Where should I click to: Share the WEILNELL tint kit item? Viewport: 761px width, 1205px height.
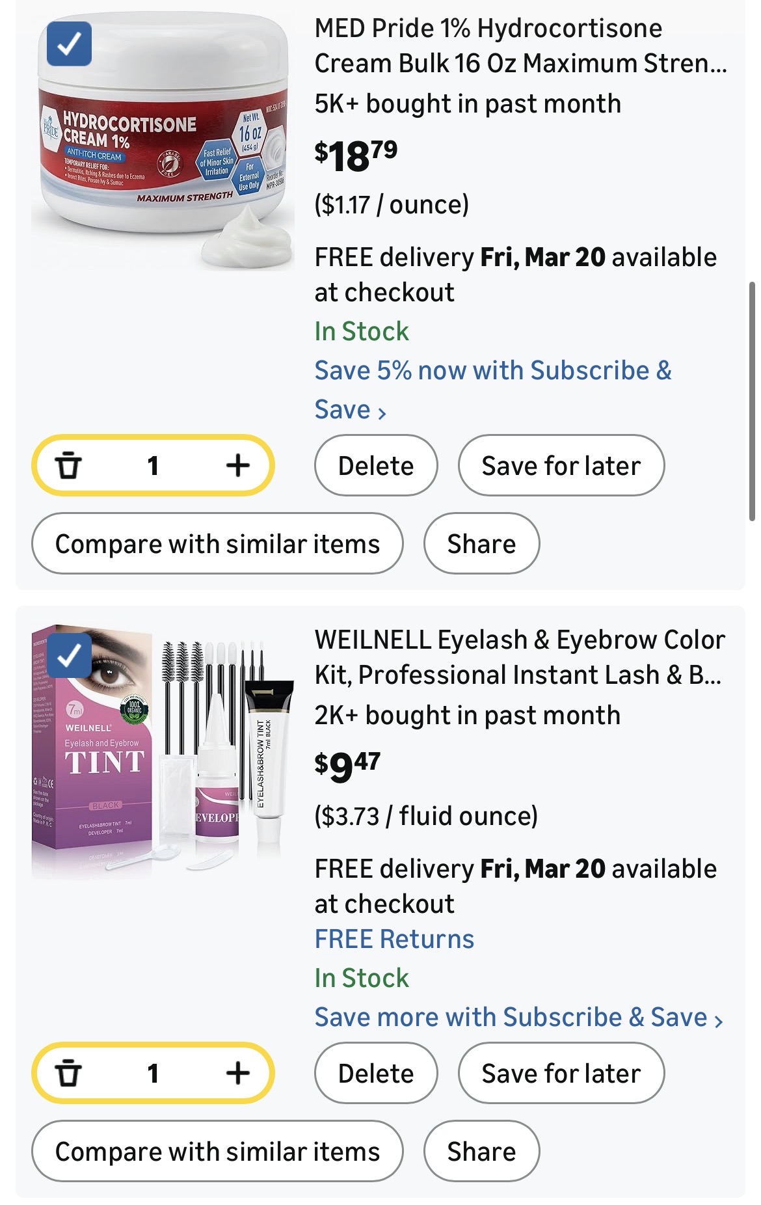pos(481,1151)
